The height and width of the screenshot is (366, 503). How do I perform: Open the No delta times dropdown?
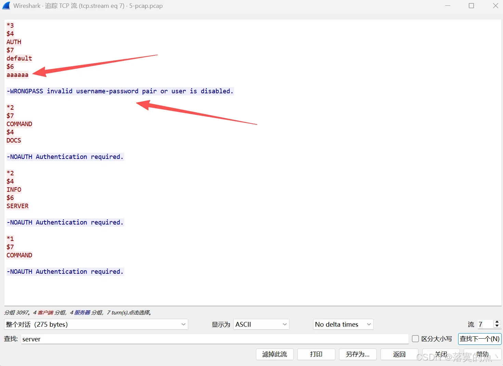(343, 324)
